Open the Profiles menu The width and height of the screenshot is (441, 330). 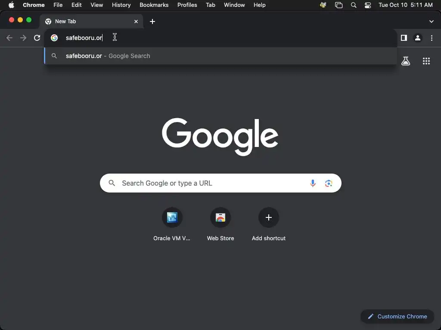coord(187,5)
